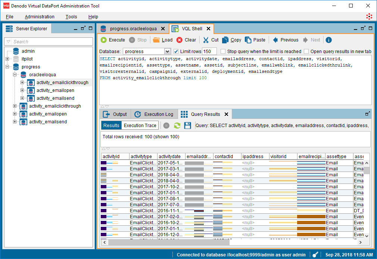
Task: Enable Stop query when limit is reached
Action: click(223, 52)
